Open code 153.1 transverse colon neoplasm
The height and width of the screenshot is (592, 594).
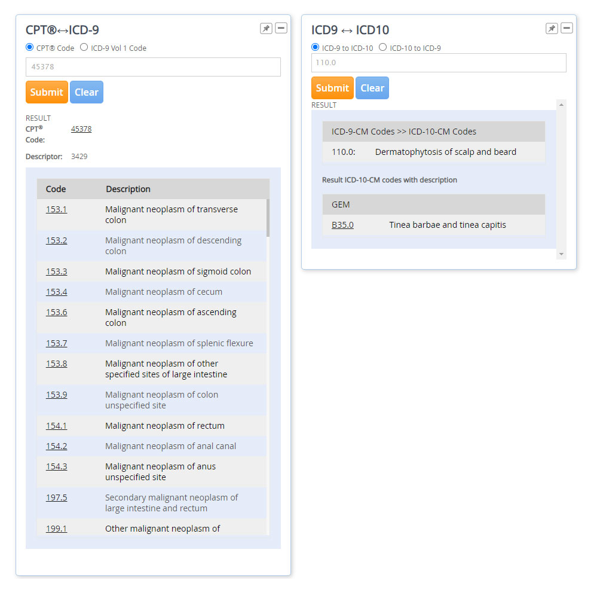coord(56,209)
